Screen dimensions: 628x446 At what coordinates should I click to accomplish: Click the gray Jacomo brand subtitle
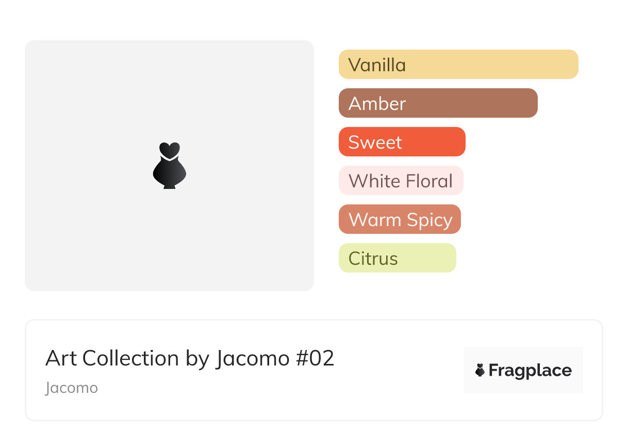point(72,388)
